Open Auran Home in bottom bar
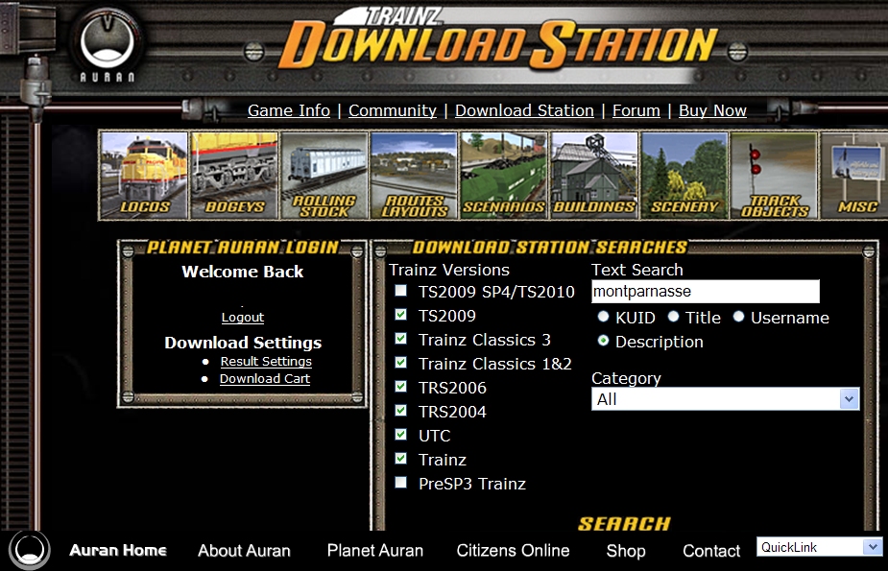 (x=118, y=550)
